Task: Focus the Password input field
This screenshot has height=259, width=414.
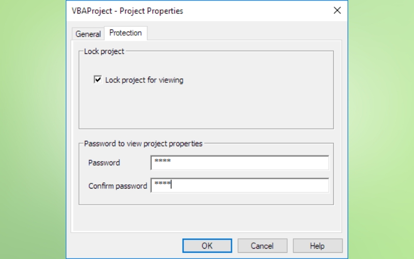Action: click(240, 163)
